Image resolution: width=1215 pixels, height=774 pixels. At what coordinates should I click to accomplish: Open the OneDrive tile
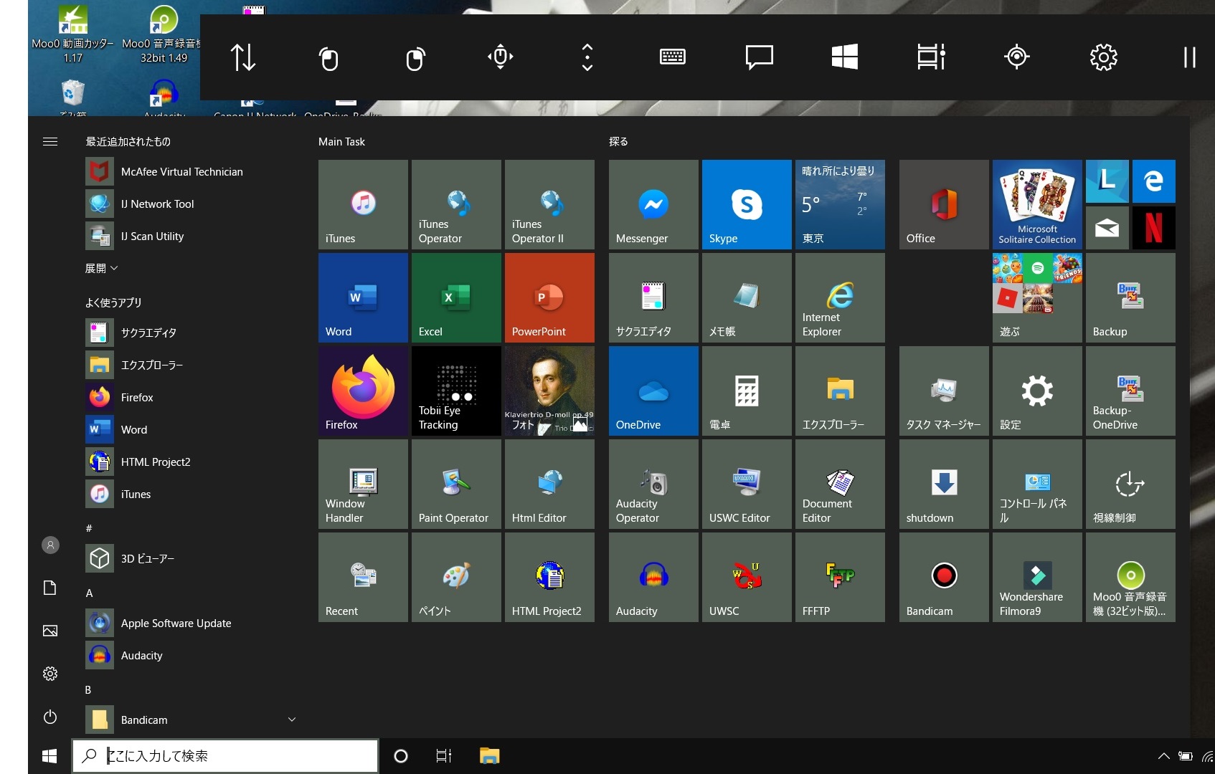[x=653, y=391]
